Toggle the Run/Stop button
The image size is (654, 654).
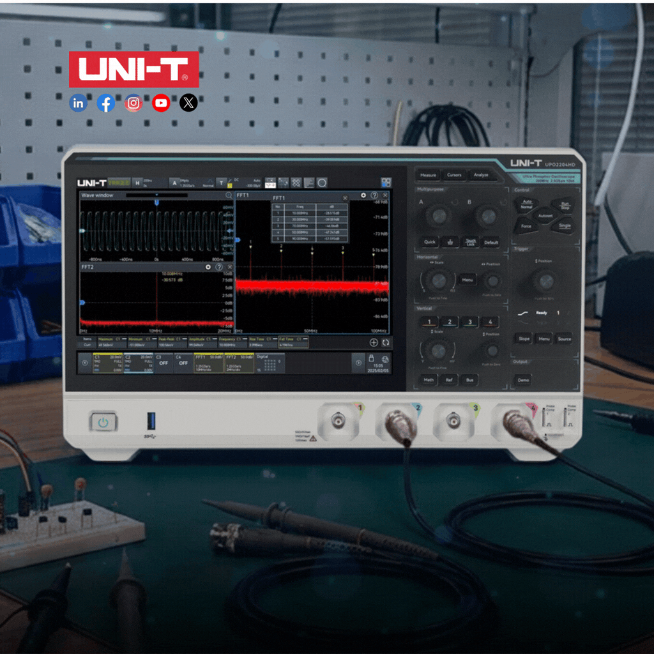tap(565, 205)
